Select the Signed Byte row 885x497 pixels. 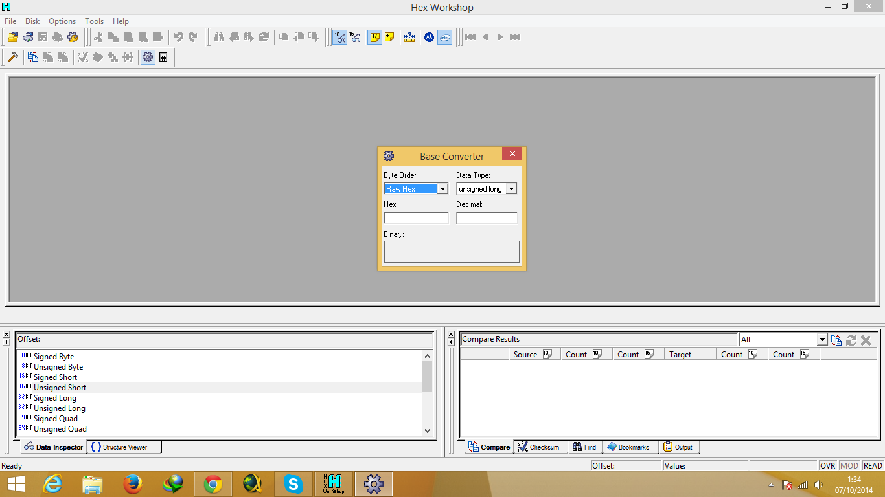(x=220, y=357)
